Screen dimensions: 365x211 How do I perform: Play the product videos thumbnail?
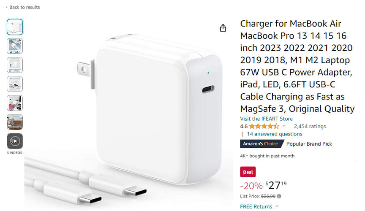click(15, 141)
